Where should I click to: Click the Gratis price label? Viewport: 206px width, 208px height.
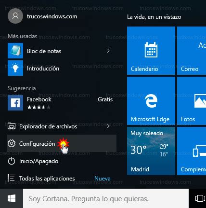tap(105, 99)
